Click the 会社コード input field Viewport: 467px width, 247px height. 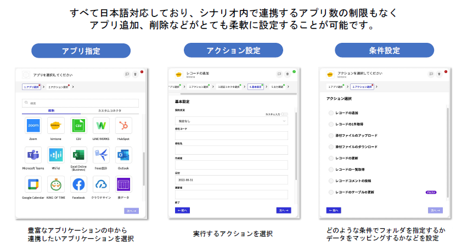point(232,136)
